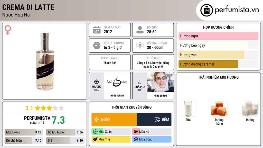Click the sun icon for Mùa Hạ
Viewport: 263px width, 148px height.
(x=136, y=132)
